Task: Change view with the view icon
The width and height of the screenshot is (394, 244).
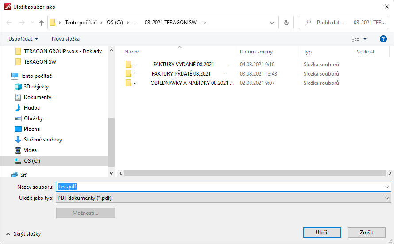Action: [355, 39]
